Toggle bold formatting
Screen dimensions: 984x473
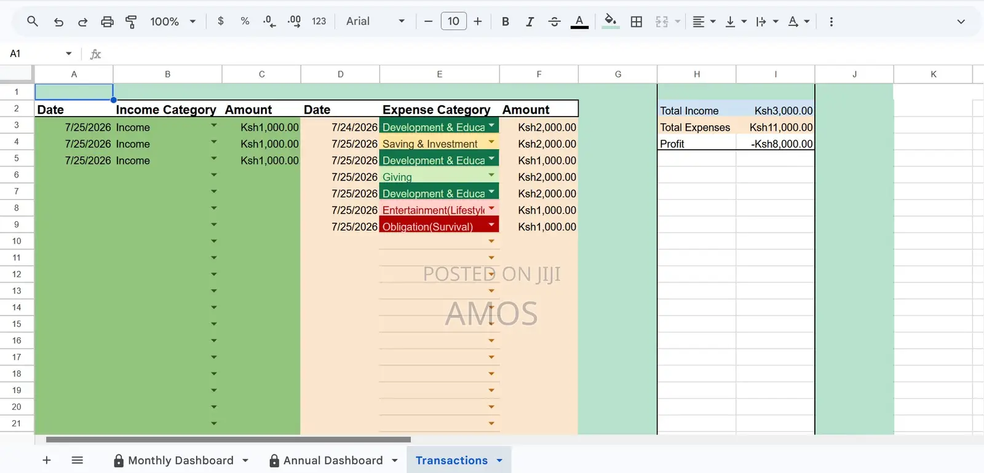coord(506,21)
